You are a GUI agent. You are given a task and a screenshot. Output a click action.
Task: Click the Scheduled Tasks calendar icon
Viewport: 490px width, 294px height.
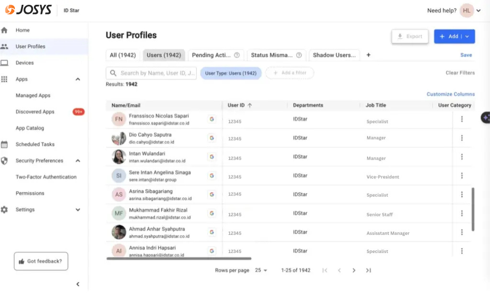(5, 144)
